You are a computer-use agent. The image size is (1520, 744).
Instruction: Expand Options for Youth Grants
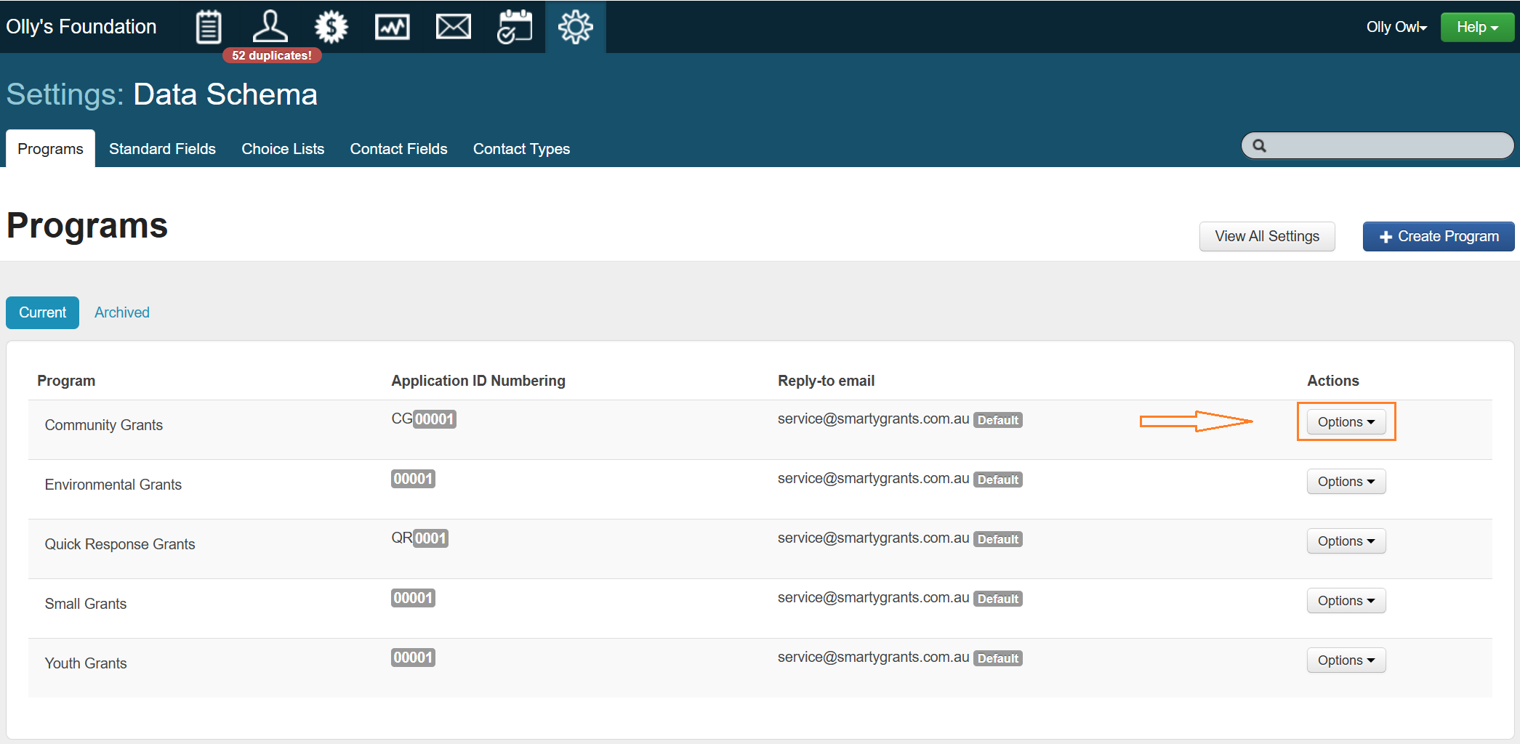tap(1346, 660)
